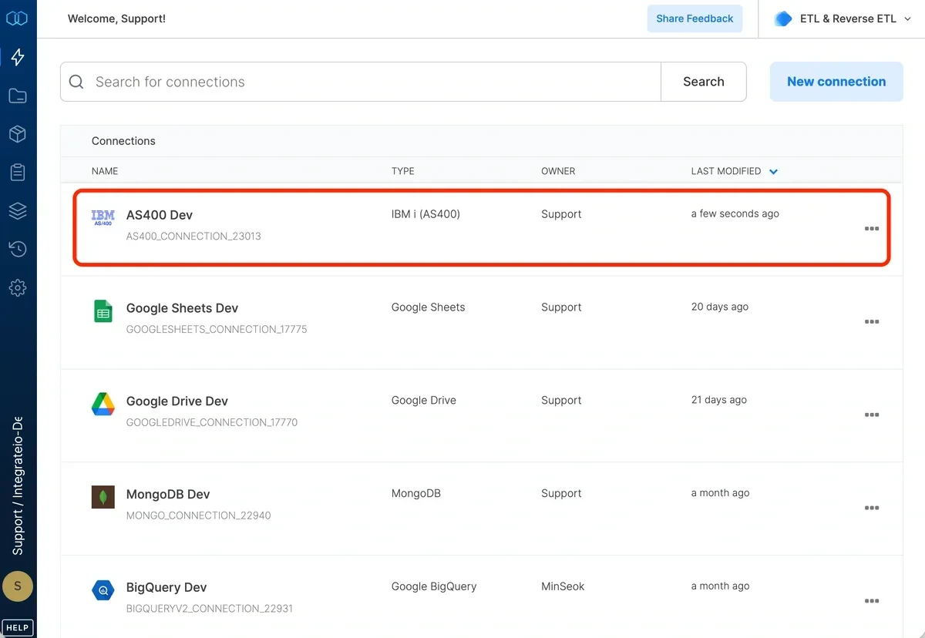Open the Integrate.io logo home icon
This screenshot has width=925, height=638.
click(x=17, y=18)
